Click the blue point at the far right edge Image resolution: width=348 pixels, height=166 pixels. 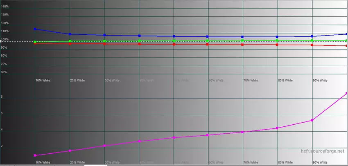[x=346, y=34]
